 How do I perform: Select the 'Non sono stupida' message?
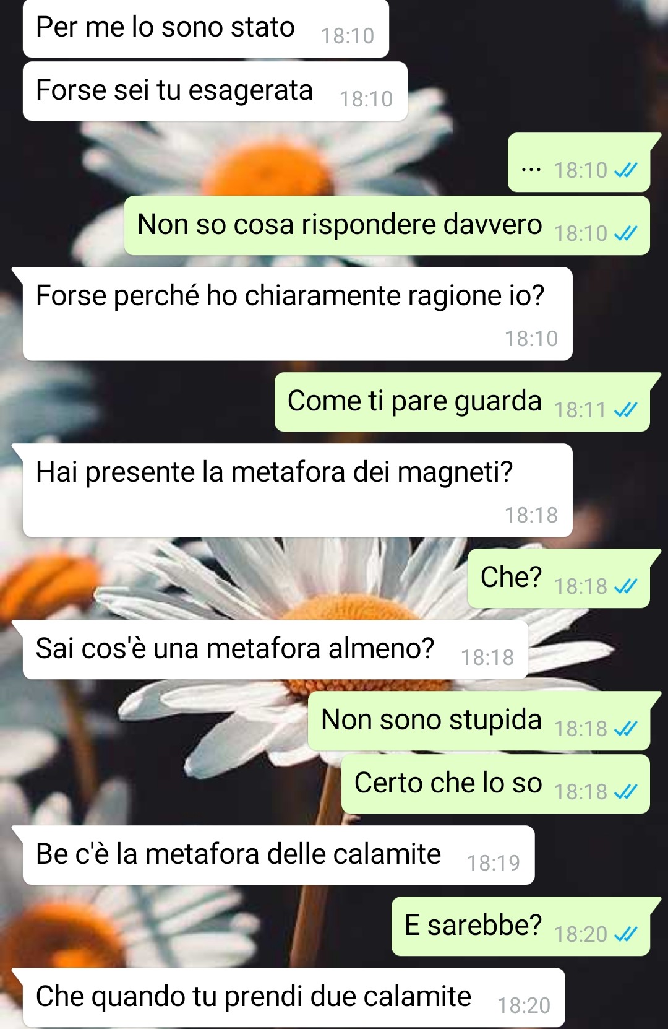(479, 721)
